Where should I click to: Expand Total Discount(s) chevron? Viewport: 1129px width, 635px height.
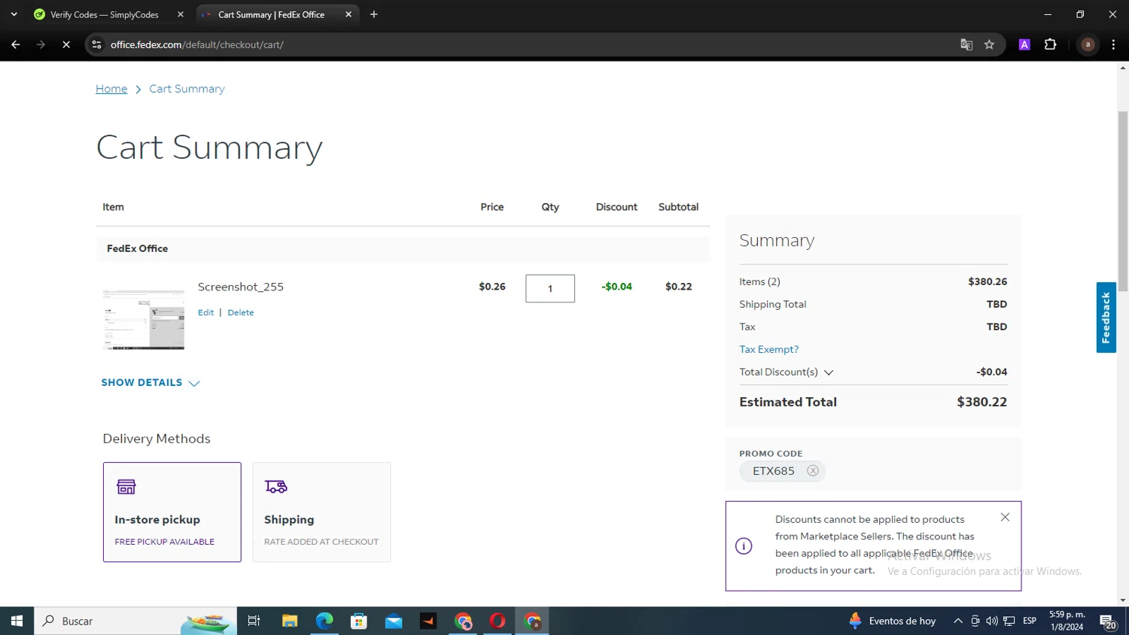click(x=829, y=372)
